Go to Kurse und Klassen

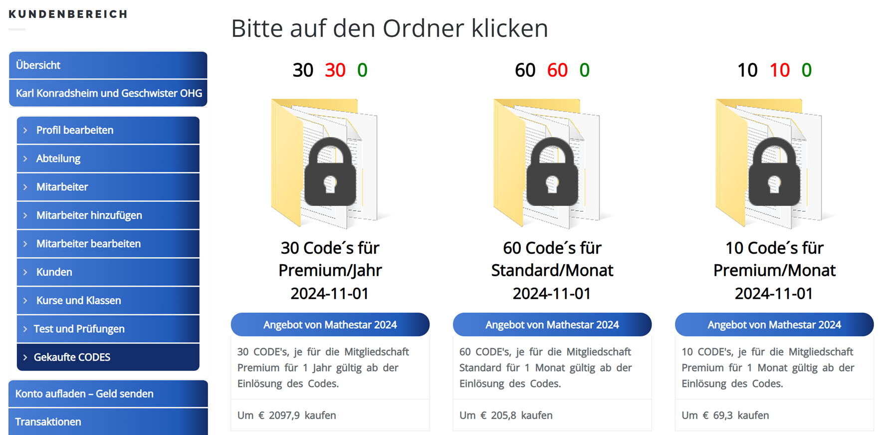tap(79, 301)
